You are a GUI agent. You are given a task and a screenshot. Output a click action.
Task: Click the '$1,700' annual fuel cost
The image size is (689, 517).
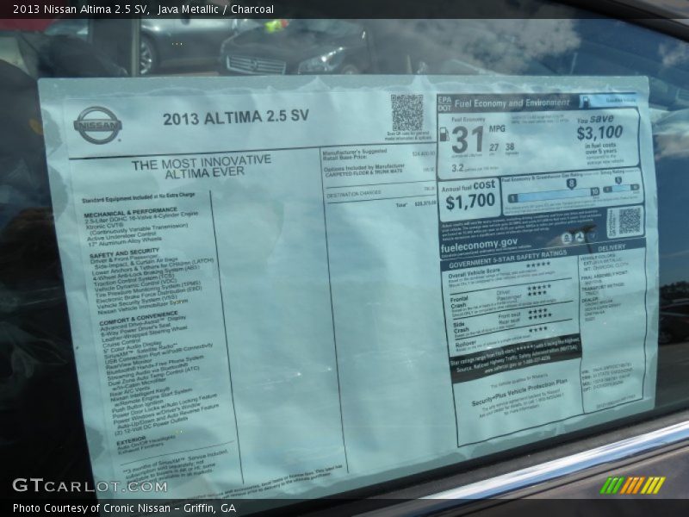click(470, 202)
